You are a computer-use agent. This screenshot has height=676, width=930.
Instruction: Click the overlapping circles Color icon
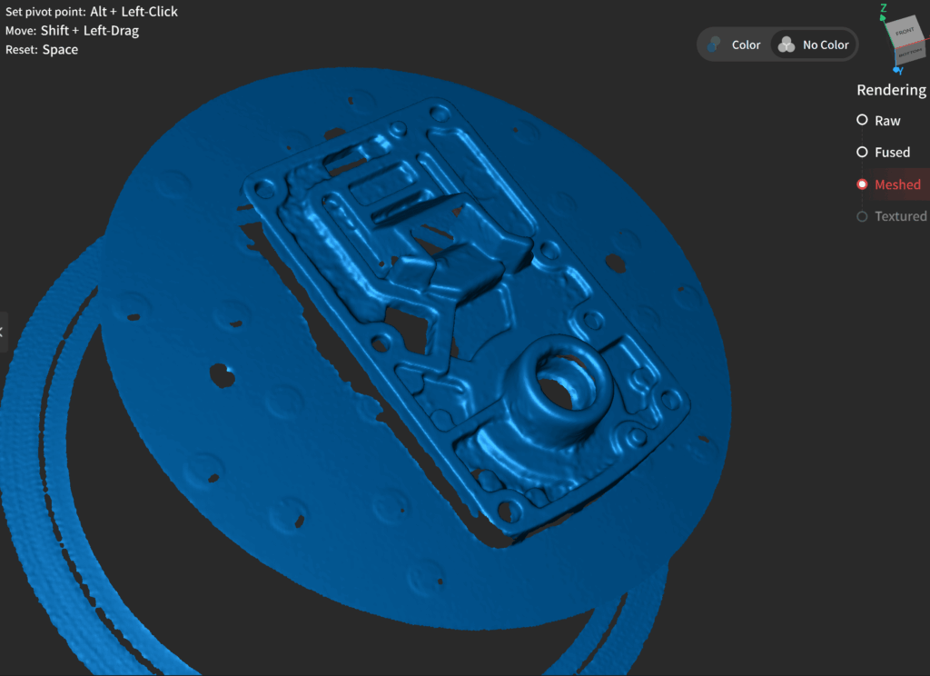point(716,45)
